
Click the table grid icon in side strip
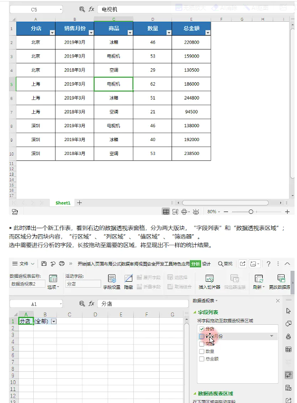289,350
